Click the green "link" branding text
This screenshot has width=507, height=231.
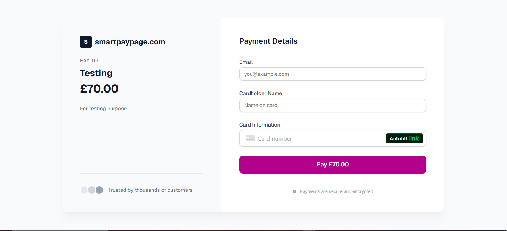click(414, 138)
